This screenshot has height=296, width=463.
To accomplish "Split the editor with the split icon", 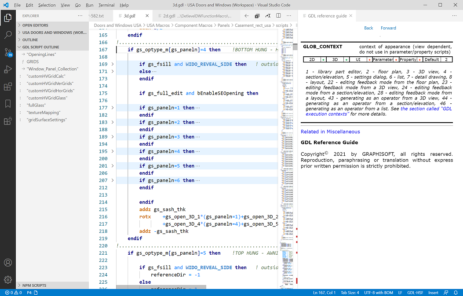I will pyautogui.click(x=278, y=15).
